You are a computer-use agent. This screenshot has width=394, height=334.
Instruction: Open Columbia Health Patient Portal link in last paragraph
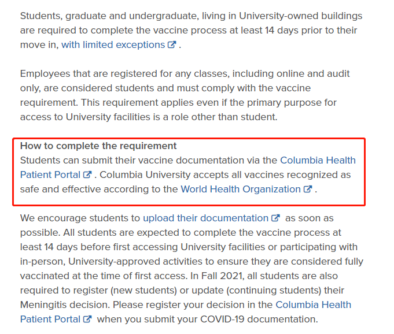point(313,305)
